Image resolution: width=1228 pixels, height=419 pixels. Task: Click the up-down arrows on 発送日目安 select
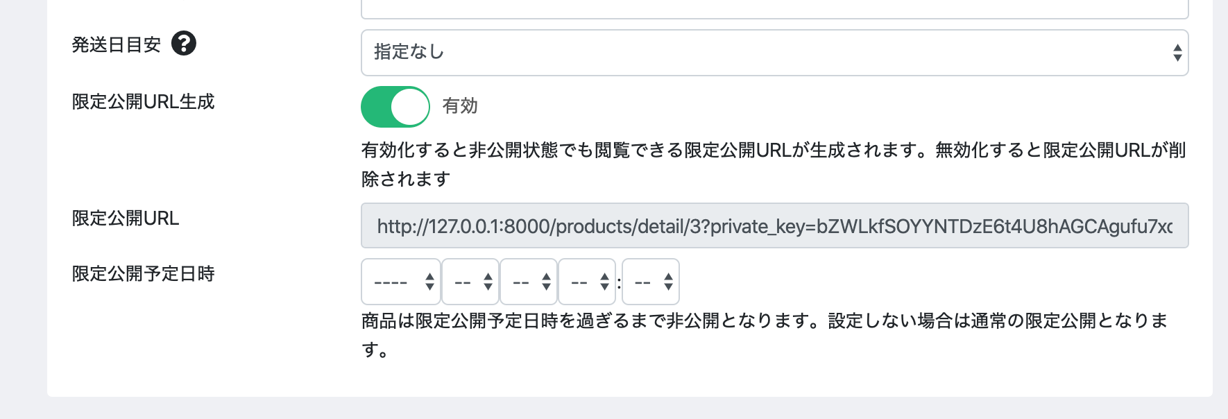(x=1177, y=53)
